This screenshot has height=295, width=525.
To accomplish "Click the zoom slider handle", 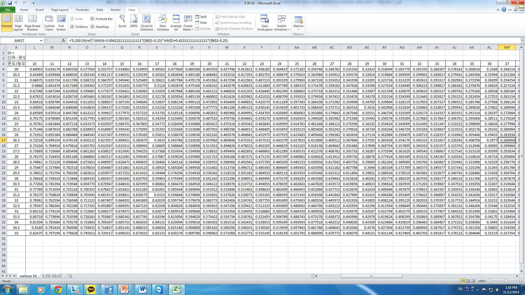I will (506, 281).
